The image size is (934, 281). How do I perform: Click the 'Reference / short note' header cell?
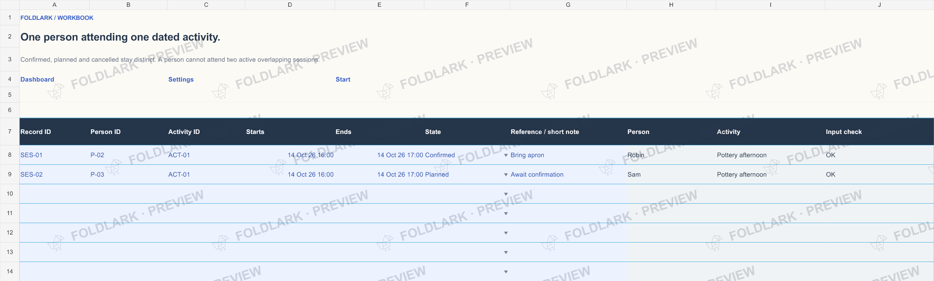pos(568,132)
